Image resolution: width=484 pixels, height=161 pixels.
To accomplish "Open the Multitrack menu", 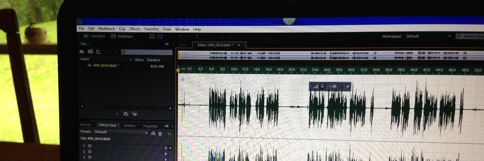I will click(x=106, y=29).
